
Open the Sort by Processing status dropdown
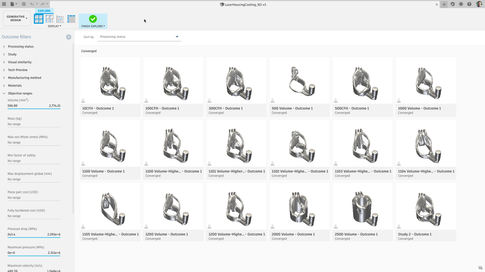click(139, 37)
